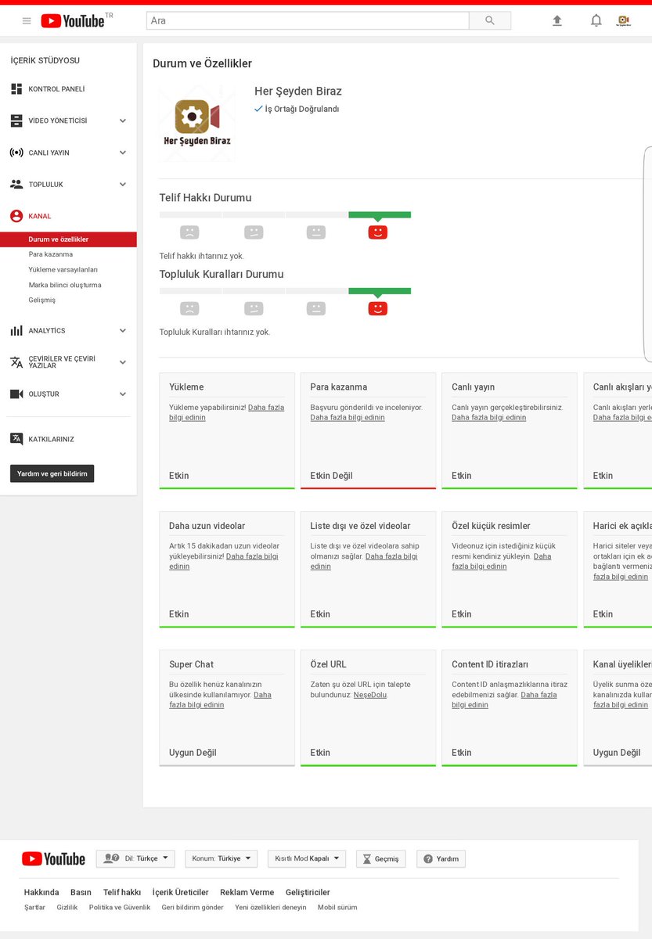Expand the Analytics section
The height and width of the screenshot is (939, 652).
pyautogui.click(x=123, y=330)
